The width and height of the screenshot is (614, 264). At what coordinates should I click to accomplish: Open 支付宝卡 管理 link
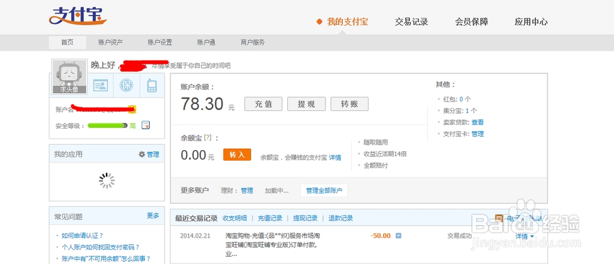tap(477, 134)
